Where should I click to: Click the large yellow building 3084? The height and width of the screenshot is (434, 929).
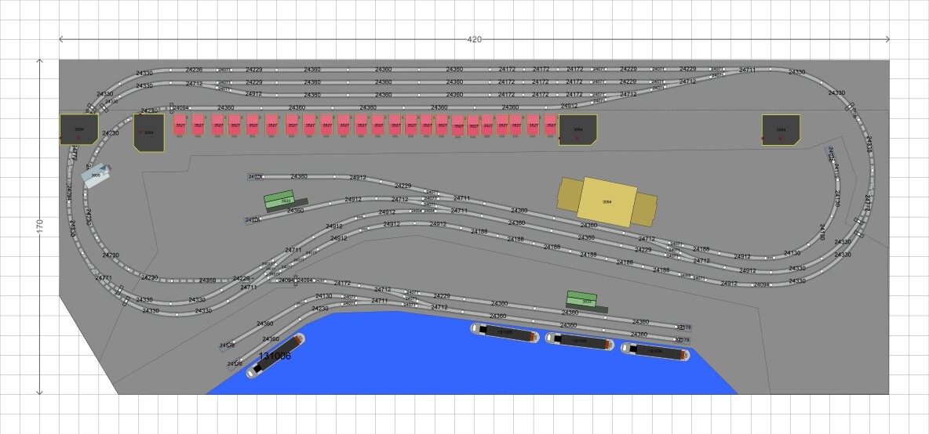607,201
